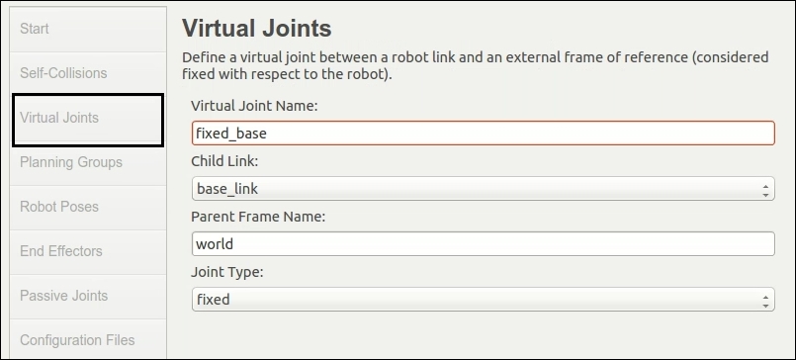Screen dimensions: 796x360
Task: Click the Virtual Joints page heading
Action: tap(257, 29)
